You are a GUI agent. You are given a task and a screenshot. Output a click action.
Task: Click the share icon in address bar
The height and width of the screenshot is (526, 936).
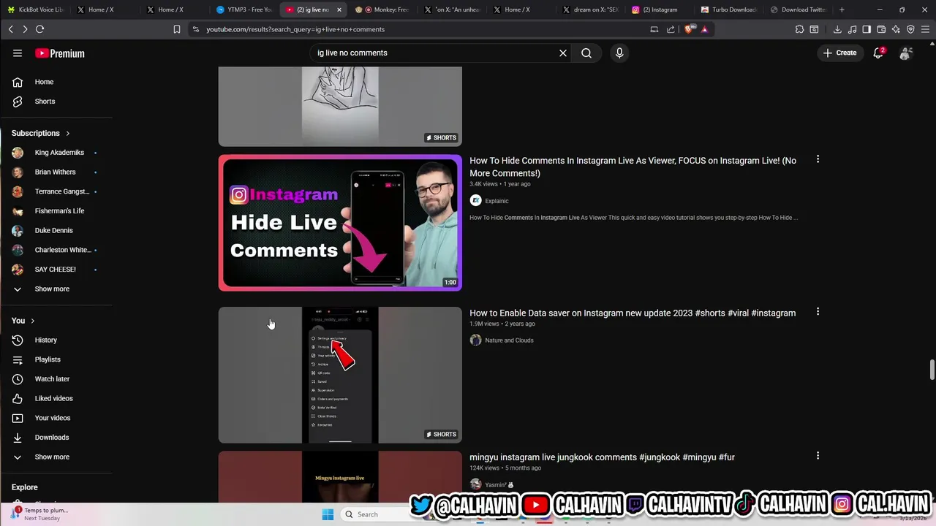[x=671, y=29]
